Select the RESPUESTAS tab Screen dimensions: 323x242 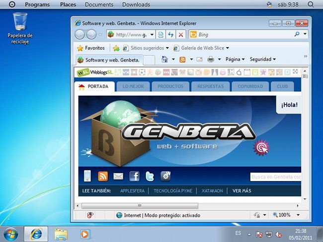click(210, 86)
